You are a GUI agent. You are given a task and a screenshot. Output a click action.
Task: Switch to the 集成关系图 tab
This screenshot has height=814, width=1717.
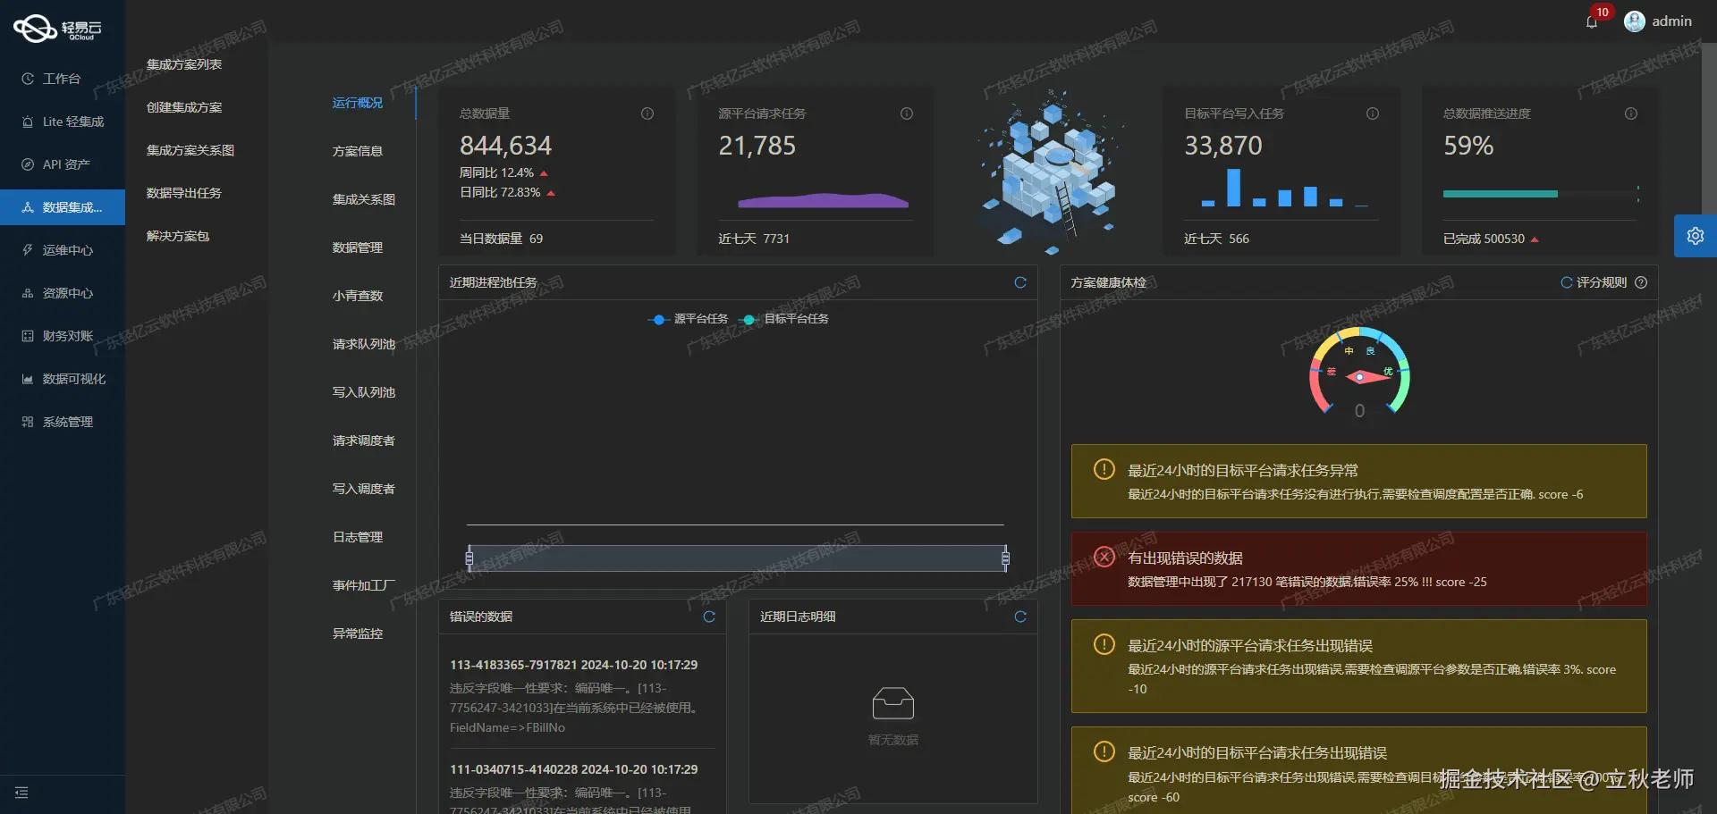pos(364,199)
